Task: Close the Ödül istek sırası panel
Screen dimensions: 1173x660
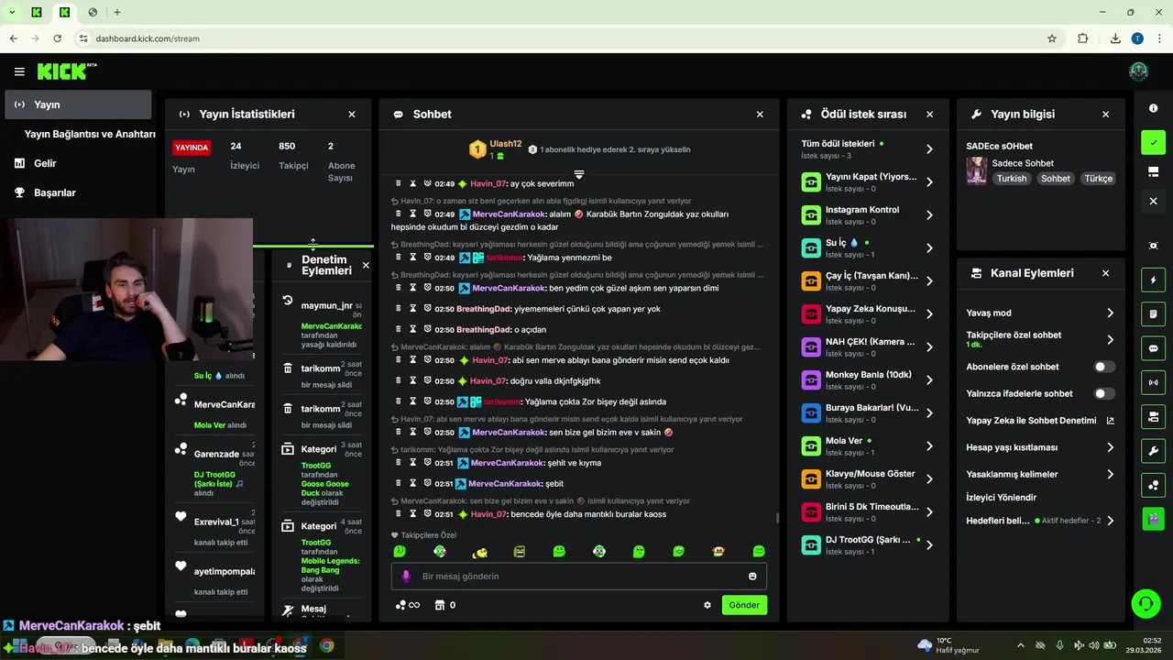Action: pos(930,115)
